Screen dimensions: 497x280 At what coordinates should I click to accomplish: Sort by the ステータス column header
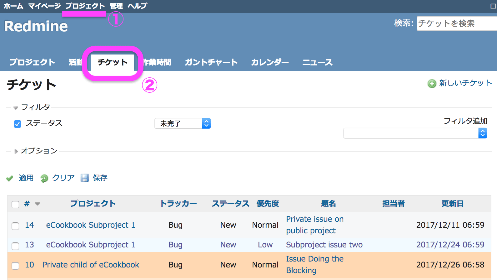click(231, 204)
